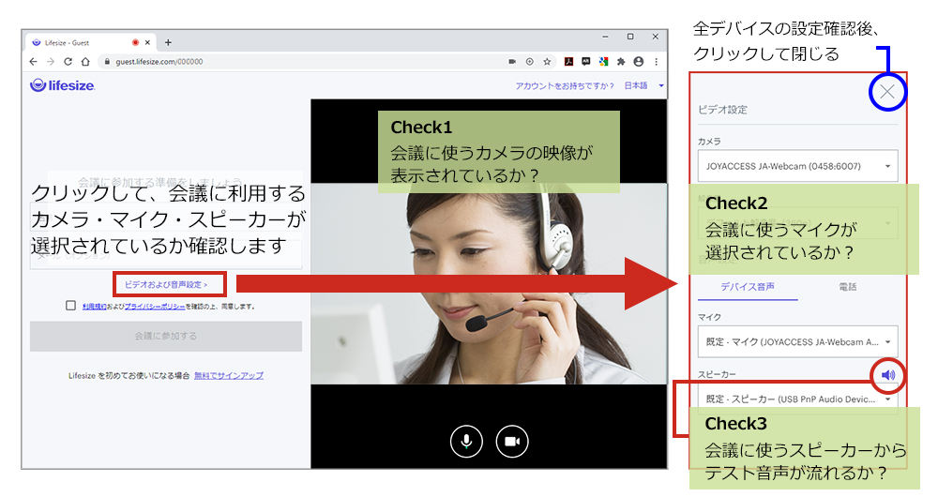Viewport: 938px width, 497px height.
Task: Open the browser home page
Action: [x=85, y=62]
